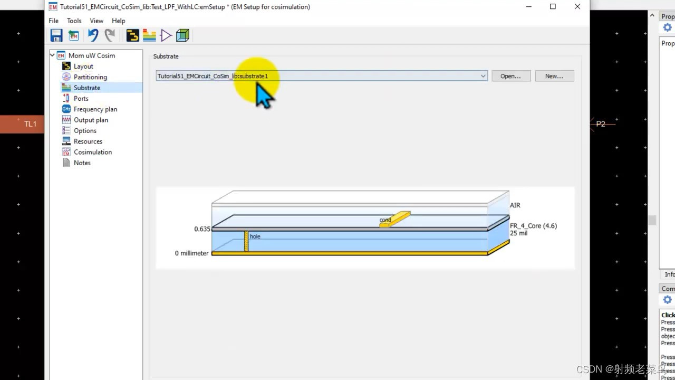
Task: Create a substrate with the New... button
Action: pos(554,75)
